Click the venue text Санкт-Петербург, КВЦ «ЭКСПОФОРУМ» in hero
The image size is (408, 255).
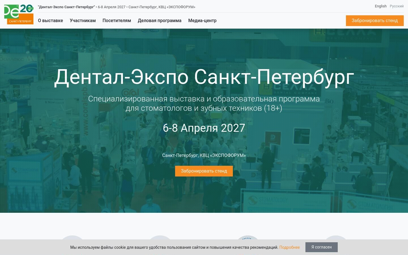tap(204, 156)
